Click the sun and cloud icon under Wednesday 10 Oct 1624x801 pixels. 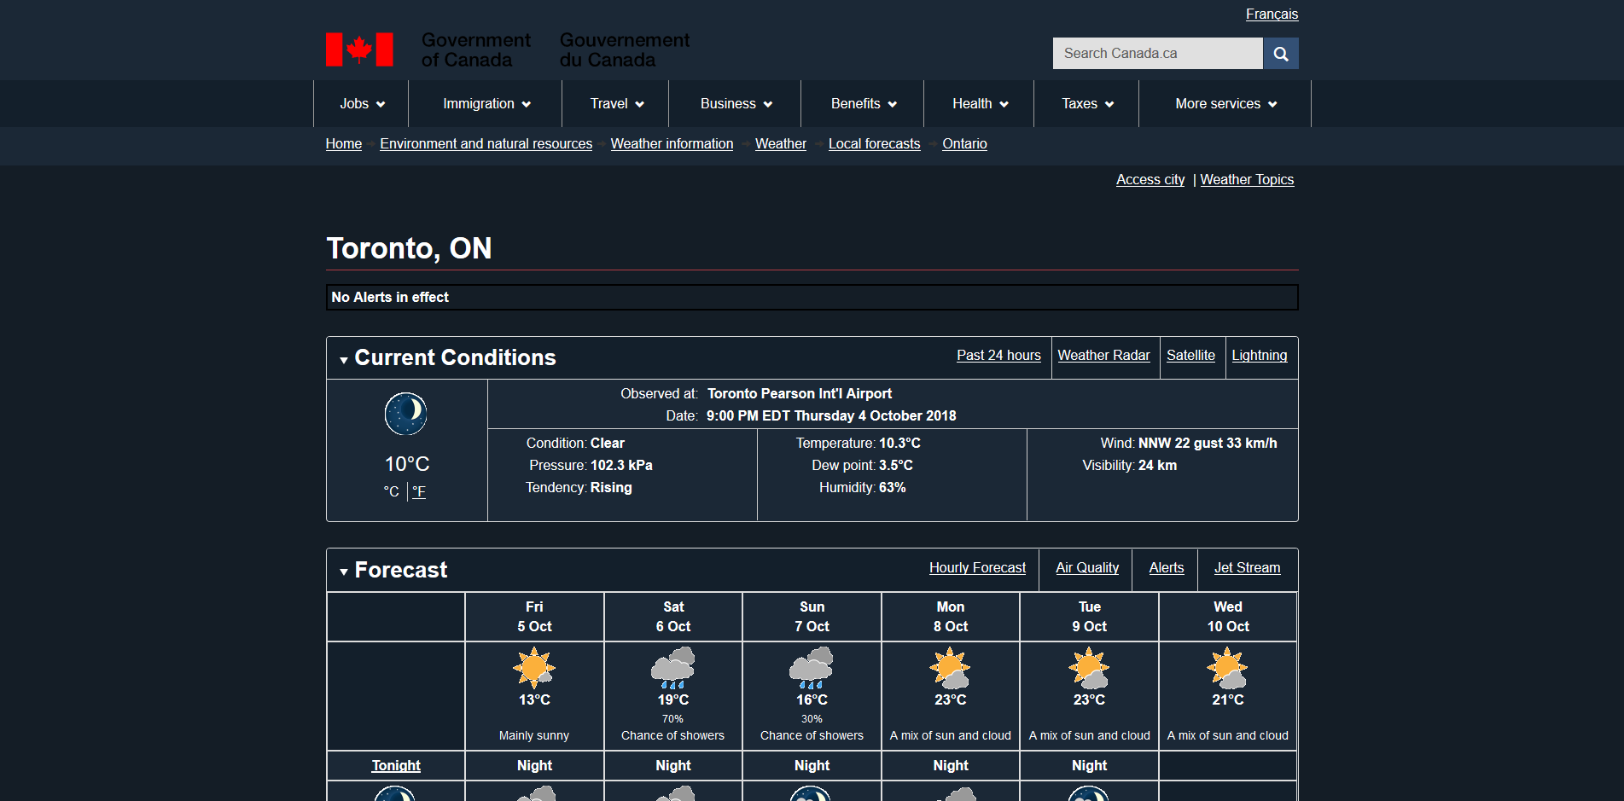[1227, 670]
